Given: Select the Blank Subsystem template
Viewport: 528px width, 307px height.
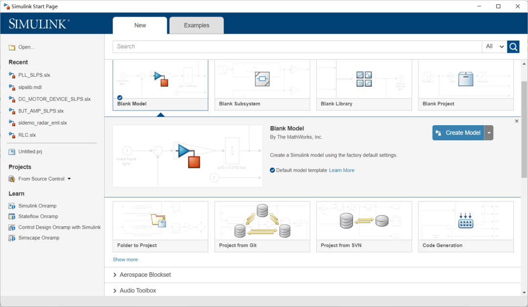Looking at the screenshot, I should pos(263,85).
